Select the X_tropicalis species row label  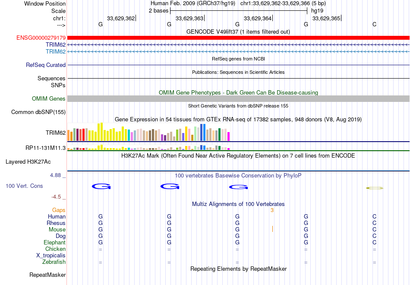(51, 256)
